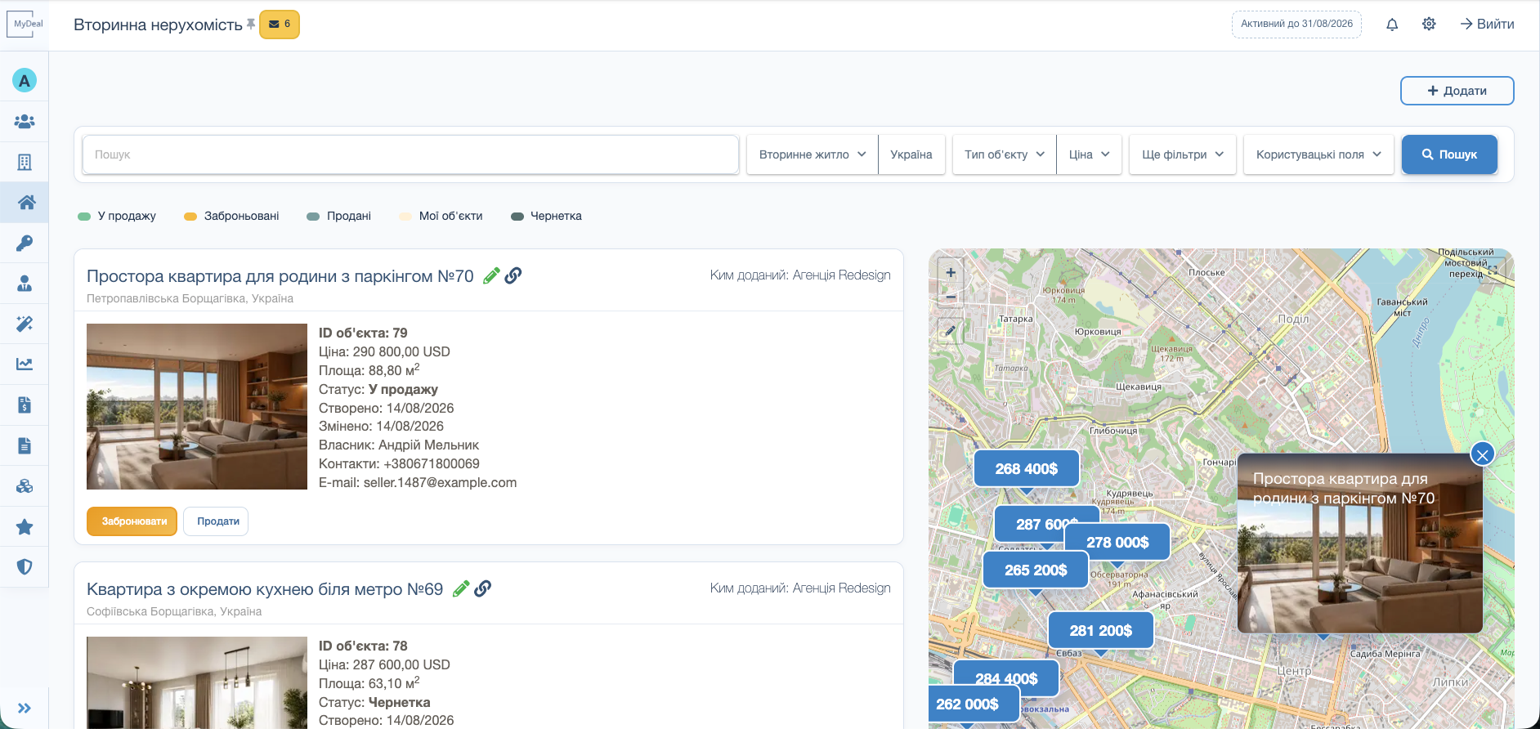Toggle map fullscreen mode
1540x729 pixels.
(x=1493, y=270)
